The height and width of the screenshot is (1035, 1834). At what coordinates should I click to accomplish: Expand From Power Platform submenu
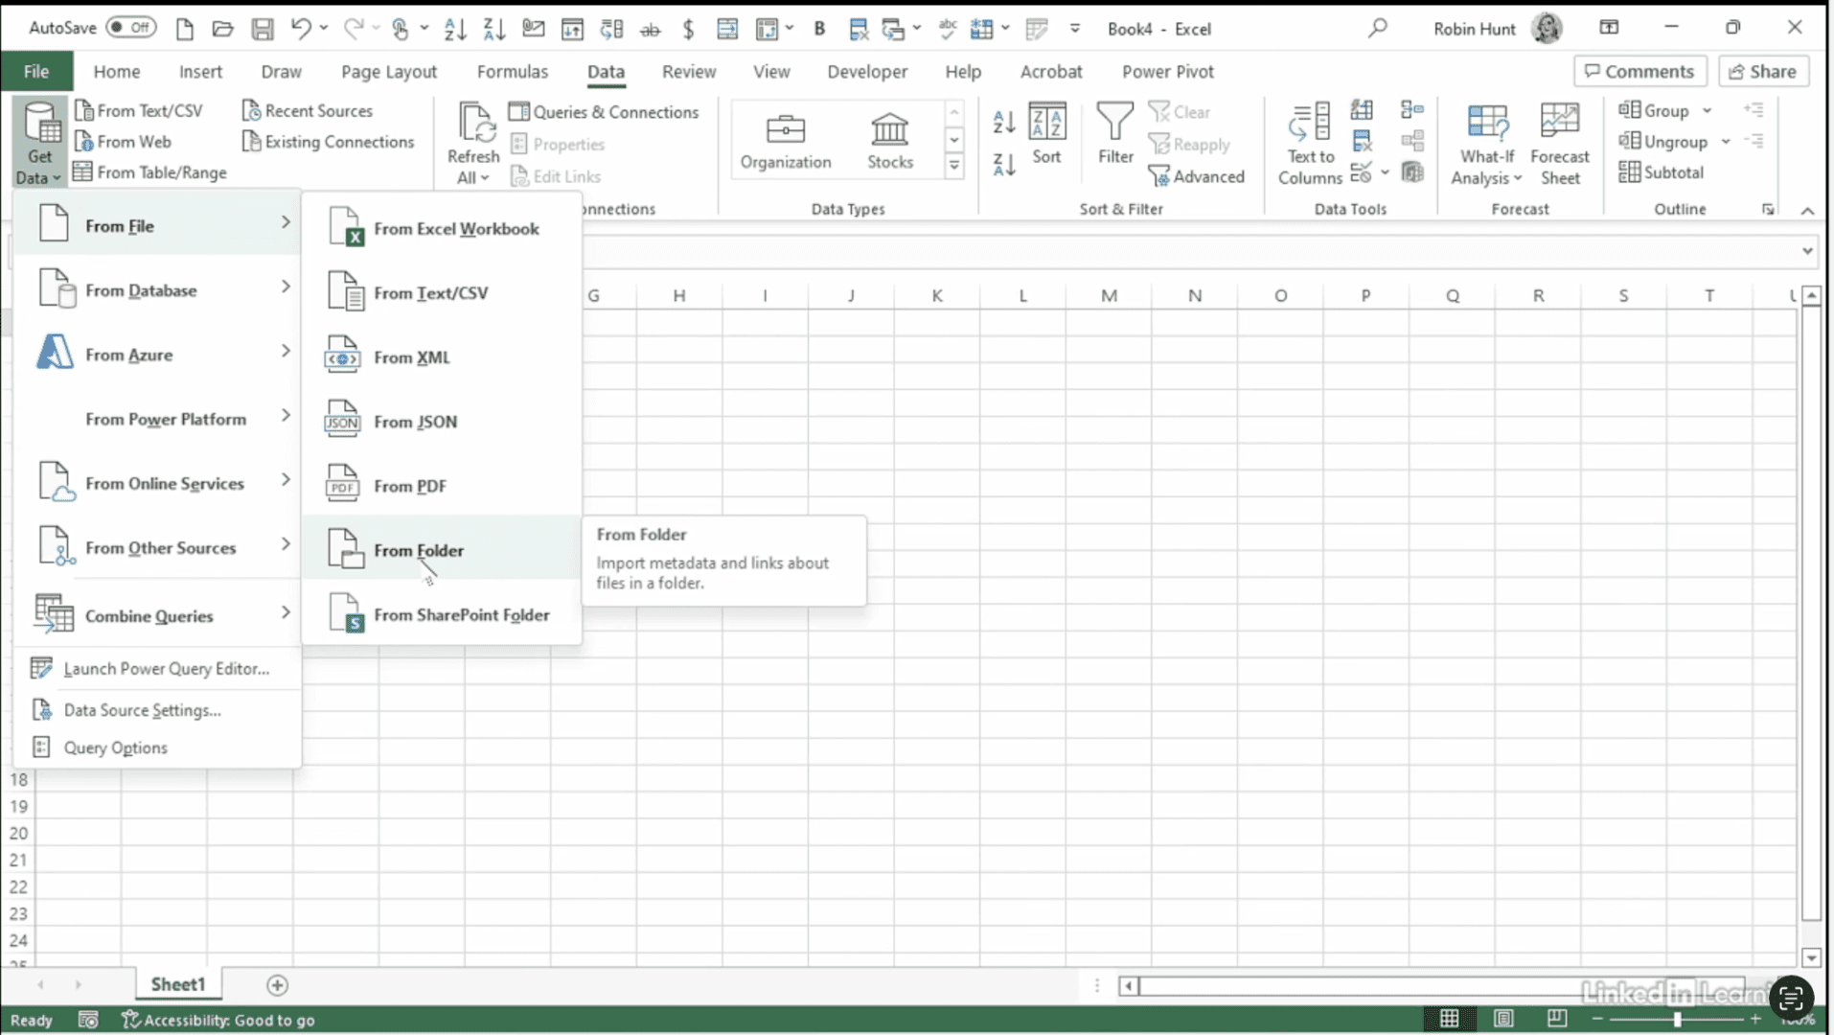158,419
